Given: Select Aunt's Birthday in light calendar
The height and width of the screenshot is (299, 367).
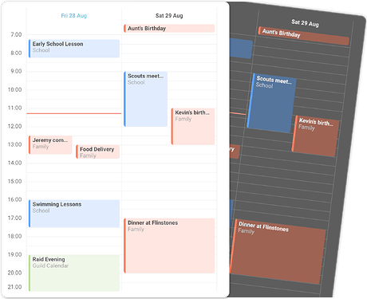Looking at the screenshot, I should 169,29.
